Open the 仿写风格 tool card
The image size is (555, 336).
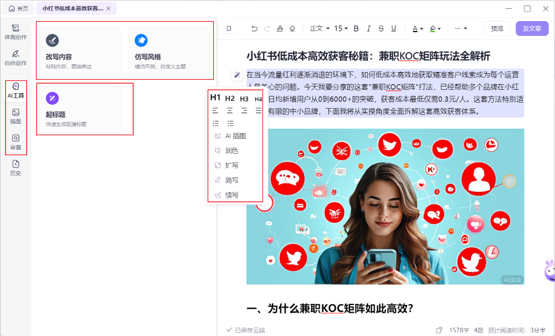169,52
